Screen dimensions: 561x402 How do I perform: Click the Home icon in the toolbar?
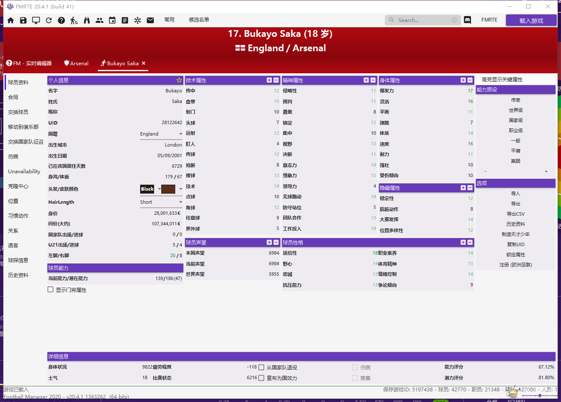coord(11,20)
